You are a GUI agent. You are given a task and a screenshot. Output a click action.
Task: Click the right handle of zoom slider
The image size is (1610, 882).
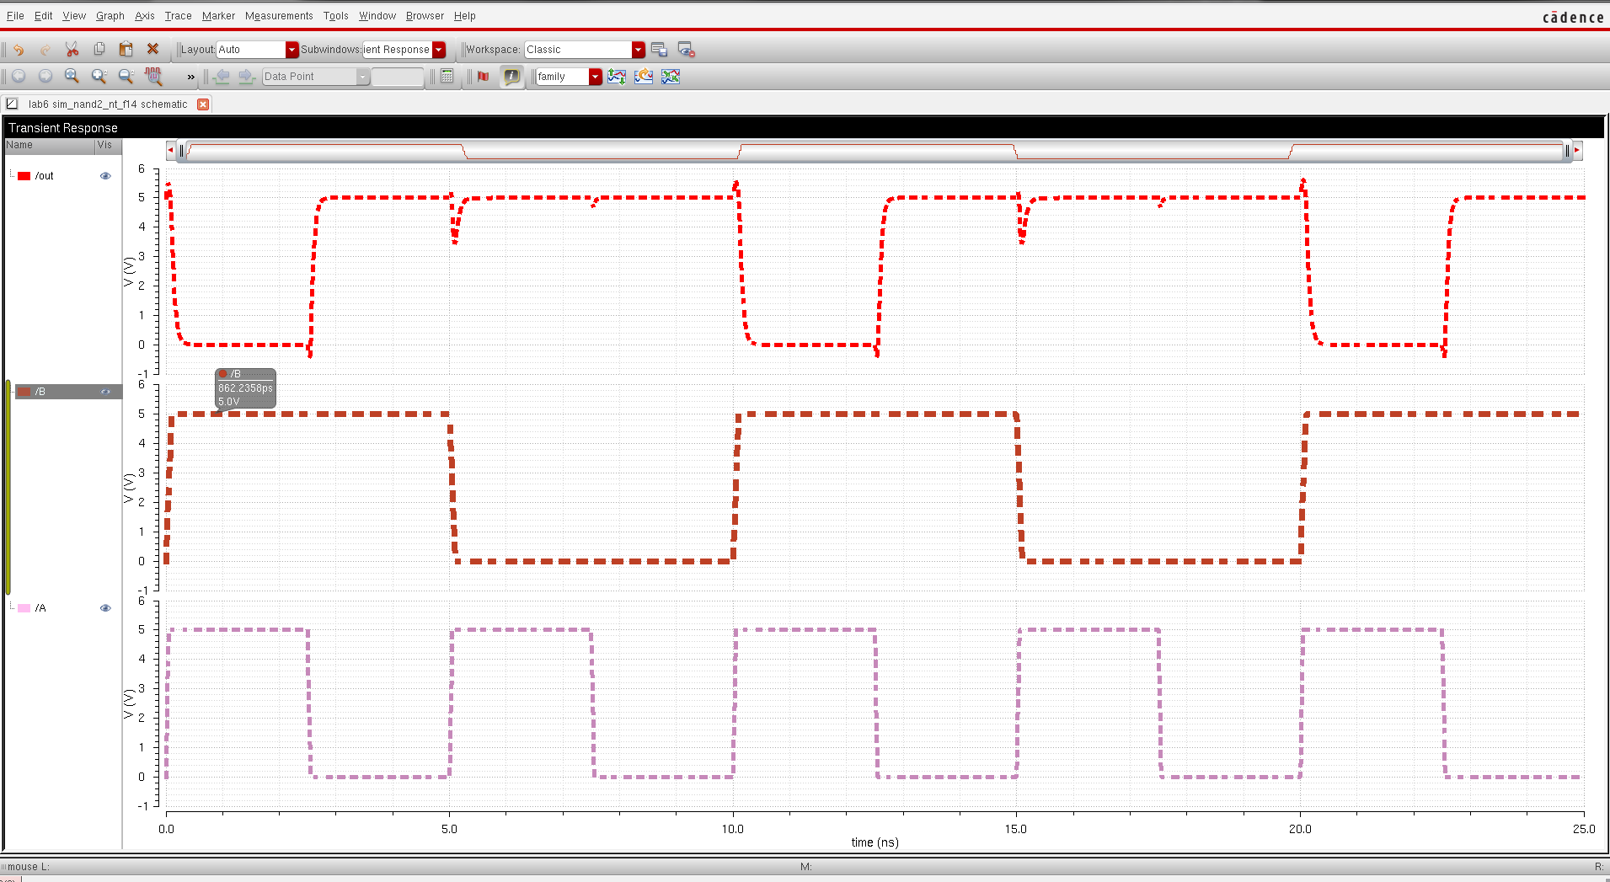1567,151
